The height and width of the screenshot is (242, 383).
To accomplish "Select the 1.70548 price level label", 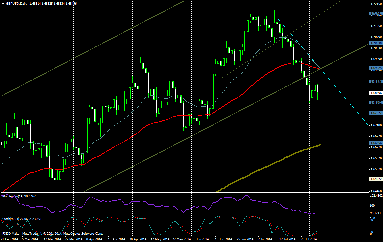I will click(x=376, y=43).
